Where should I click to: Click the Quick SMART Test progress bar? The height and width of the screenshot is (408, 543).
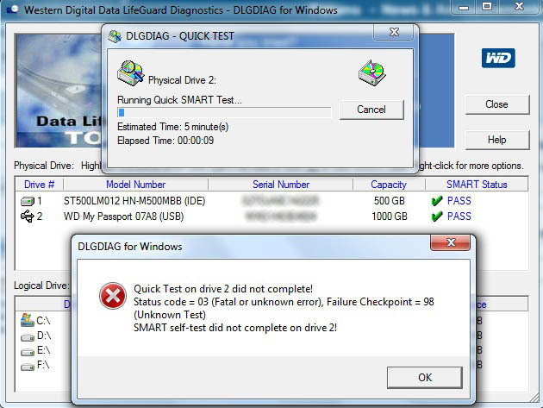224,112
